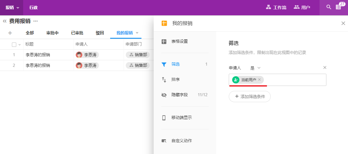Screen dimensions: 348x154
Task: Open 工作流 in the top bar
Action: 276,7
